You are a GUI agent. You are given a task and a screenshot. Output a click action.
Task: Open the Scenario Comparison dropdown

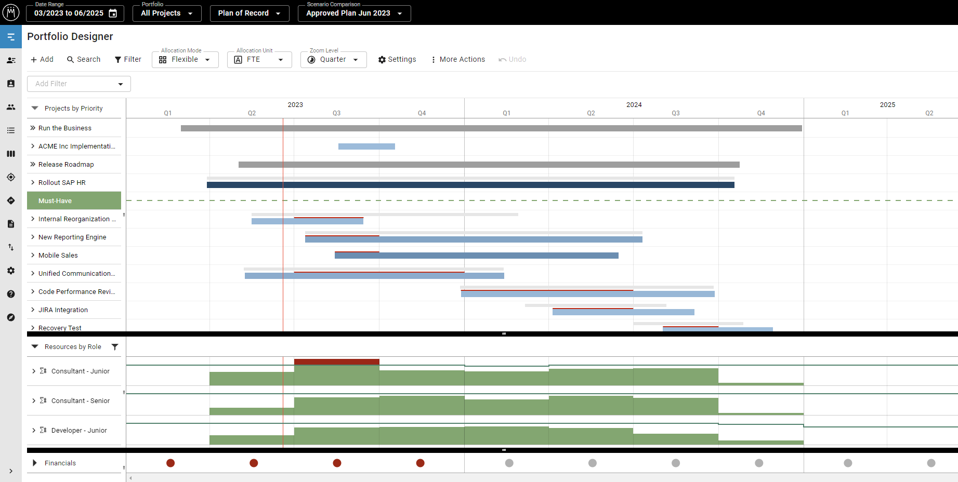pyautogui.click(x=354, y=13)
